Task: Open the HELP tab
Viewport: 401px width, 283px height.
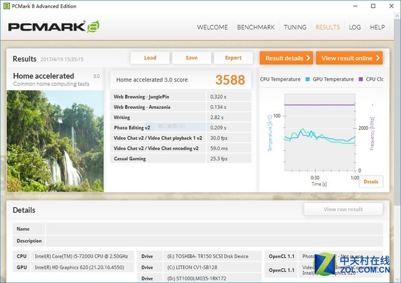Action: 377,27
